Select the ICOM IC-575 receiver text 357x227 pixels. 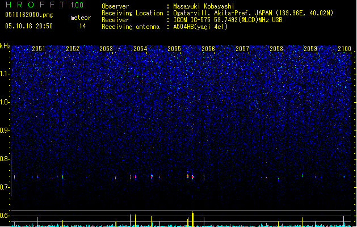click(228, 20)
